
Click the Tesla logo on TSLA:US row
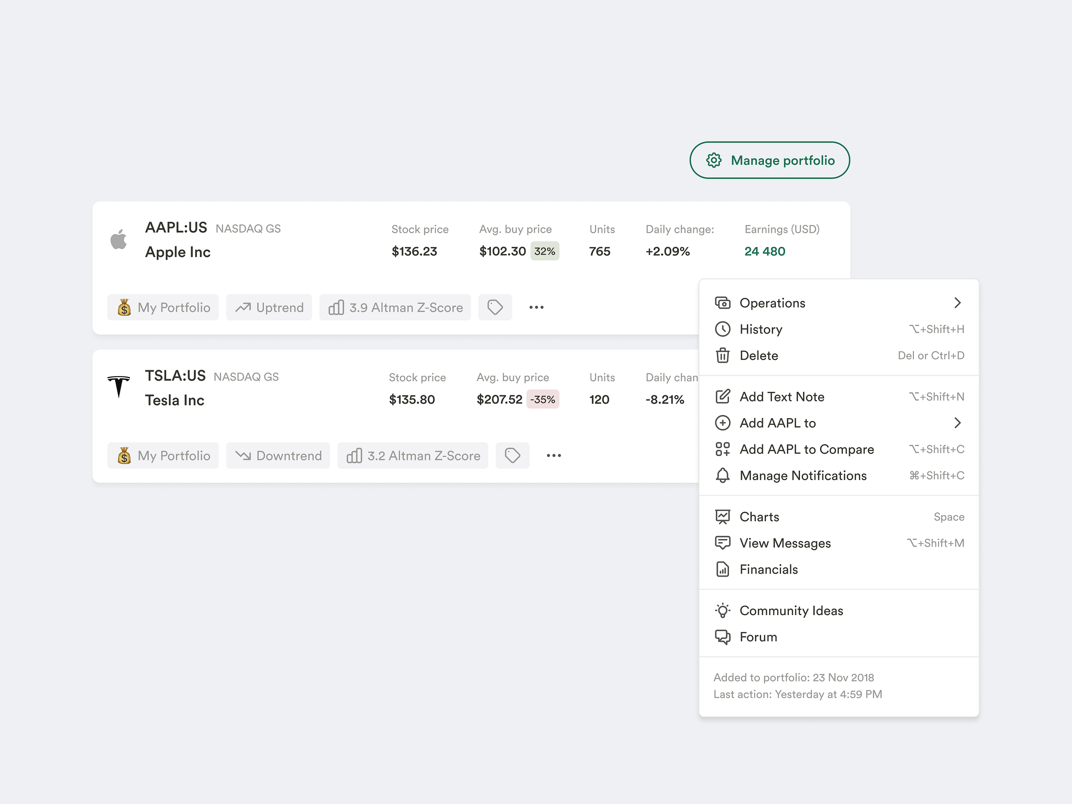point(119,386)
